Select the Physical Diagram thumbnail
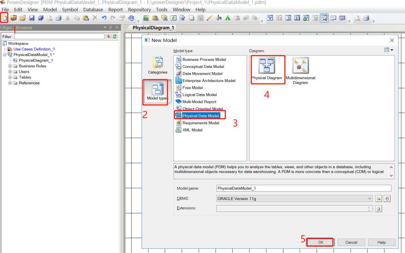 (x=267, y=69)
